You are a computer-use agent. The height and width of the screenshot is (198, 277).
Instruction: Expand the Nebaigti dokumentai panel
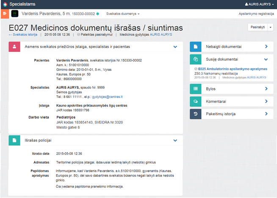266,47
